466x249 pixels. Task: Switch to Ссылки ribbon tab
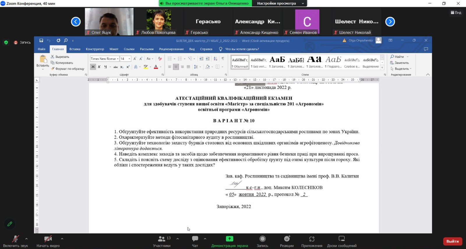point(129,49)
